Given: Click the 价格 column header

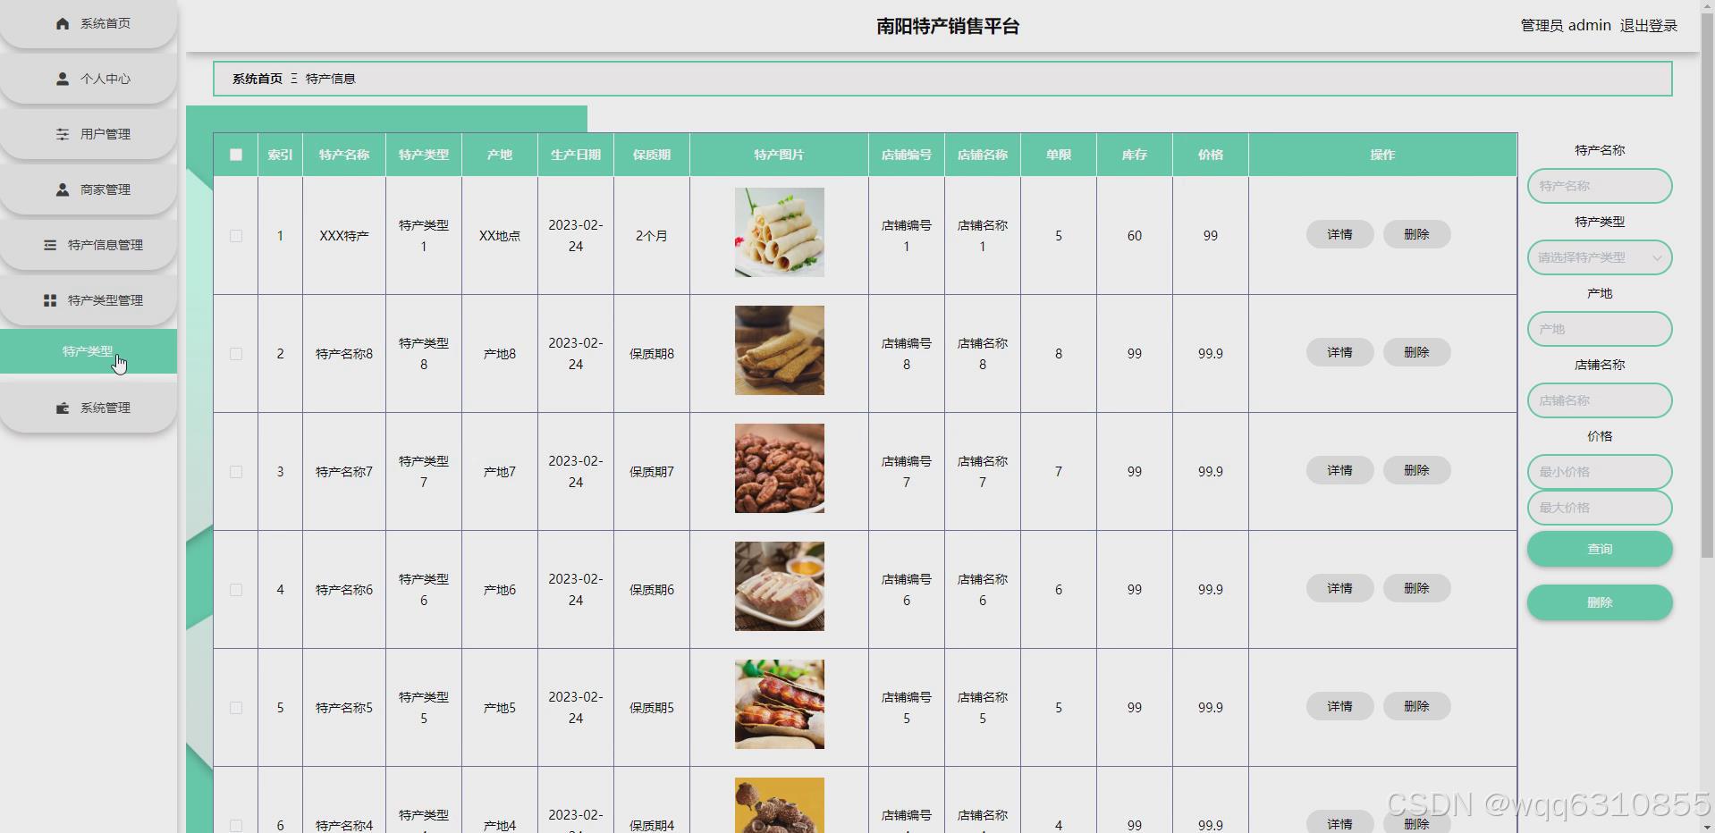Looking at the screenshot, I should pyautogui.click(x=1211, y=155).
